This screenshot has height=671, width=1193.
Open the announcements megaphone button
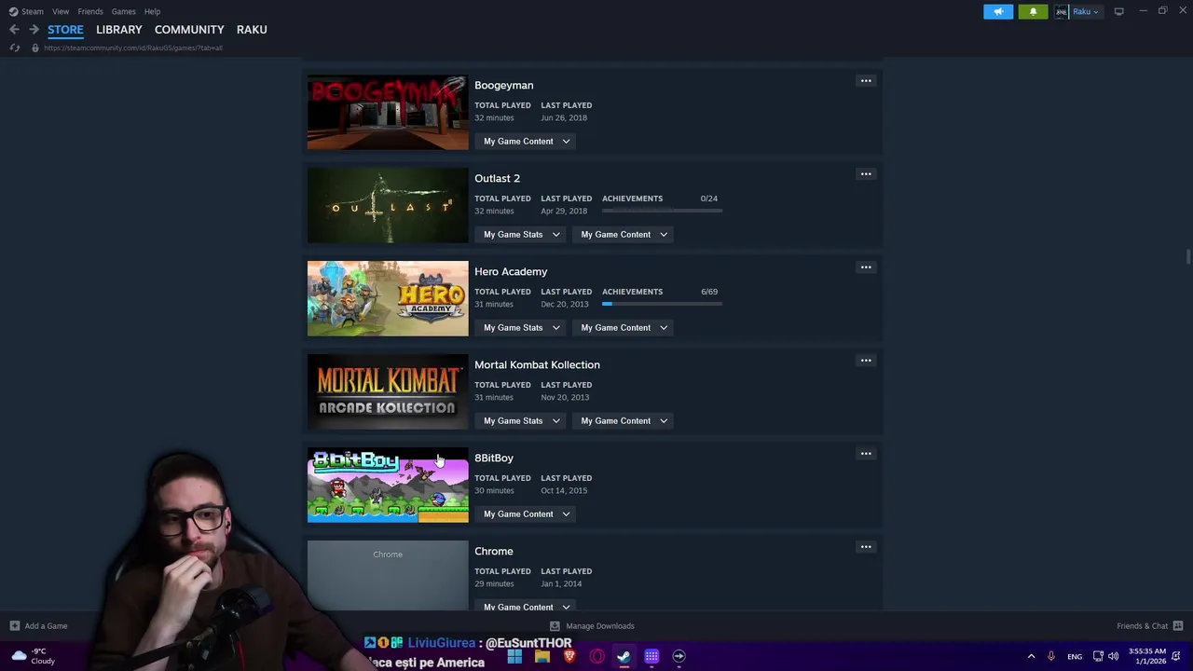coord(998,11)
